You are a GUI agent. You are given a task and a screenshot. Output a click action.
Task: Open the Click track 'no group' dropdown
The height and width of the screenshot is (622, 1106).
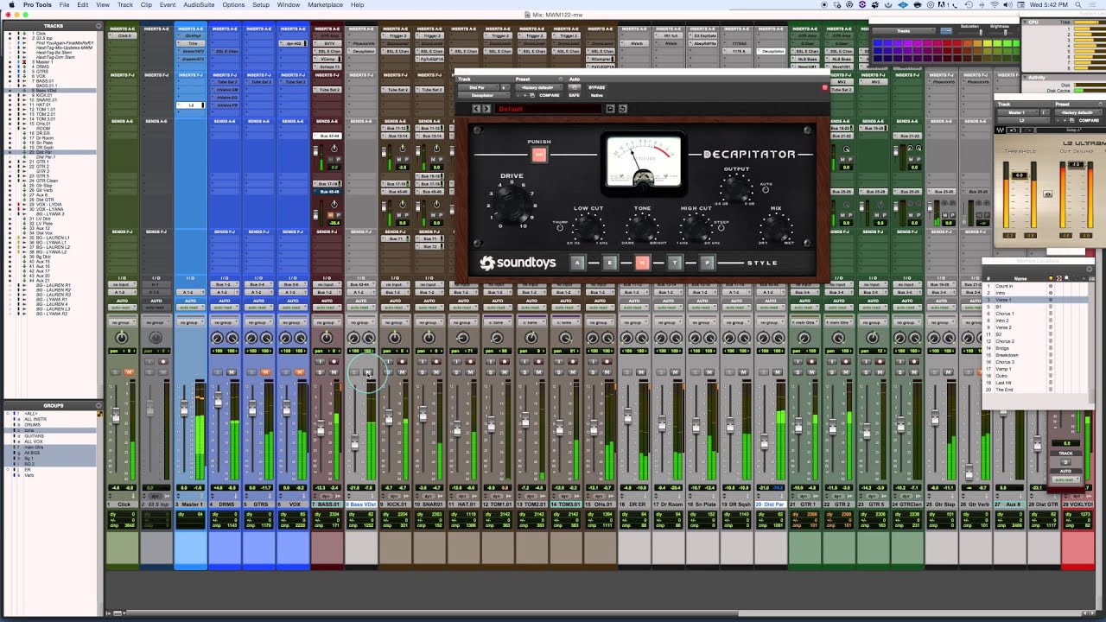[122, 322]
